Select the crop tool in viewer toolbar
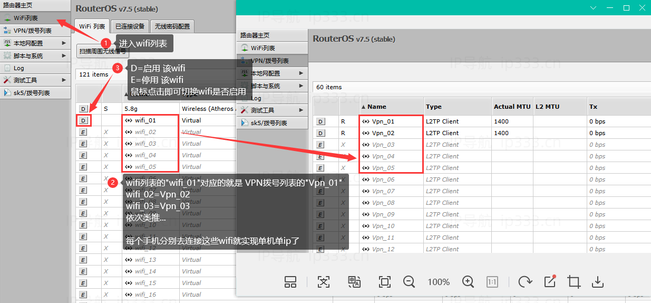This screenshot has width=651, height=303. (x=574, y=282)
